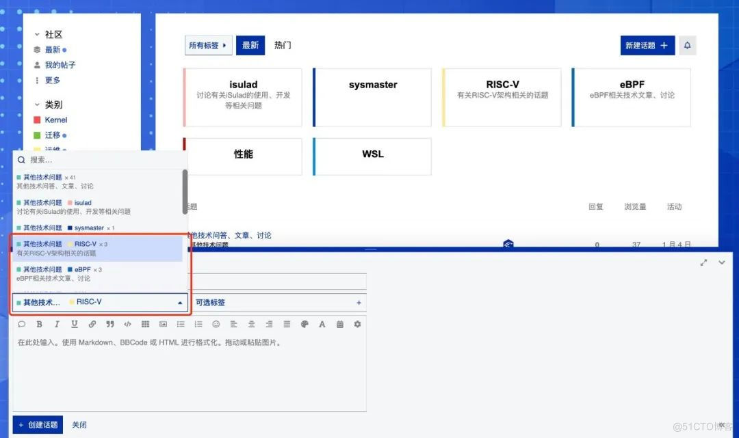Insert a hyperlink using the link icon
739x438 pixels.
92,325
